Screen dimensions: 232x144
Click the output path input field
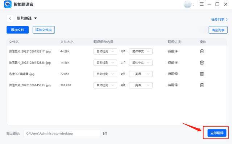62,133
